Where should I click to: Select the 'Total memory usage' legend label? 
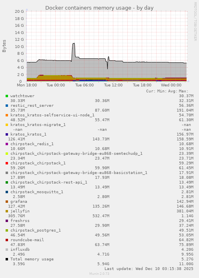pyautogui.click(x=32, y=259)
